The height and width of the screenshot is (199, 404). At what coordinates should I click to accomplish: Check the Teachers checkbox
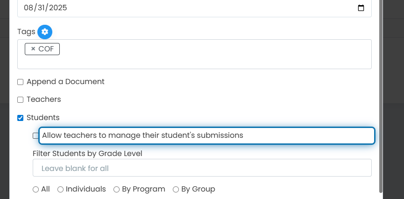coord(21,100)
